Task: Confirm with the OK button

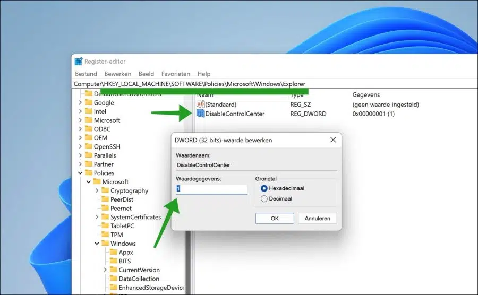Action: (x=275, y=218)
